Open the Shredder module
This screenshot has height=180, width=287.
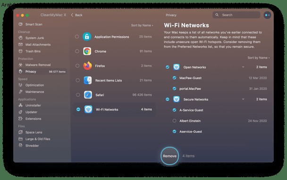coord(28,146)
